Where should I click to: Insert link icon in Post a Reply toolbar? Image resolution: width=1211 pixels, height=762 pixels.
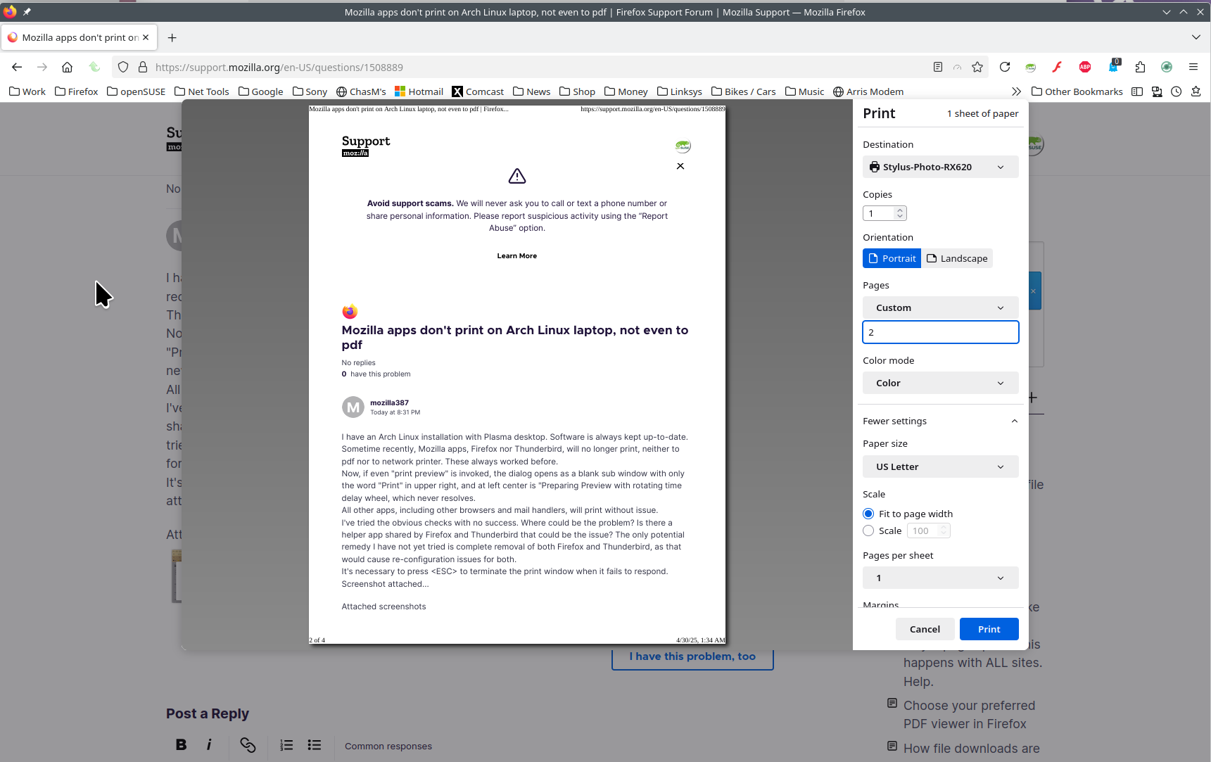[248, 744]
